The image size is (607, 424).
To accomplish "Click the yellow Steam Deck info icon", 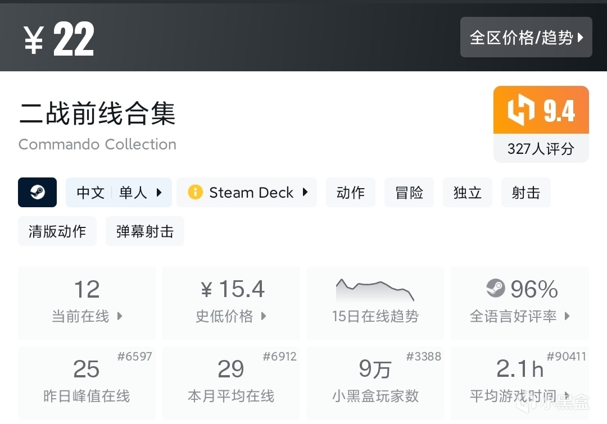I will point(195,193).
